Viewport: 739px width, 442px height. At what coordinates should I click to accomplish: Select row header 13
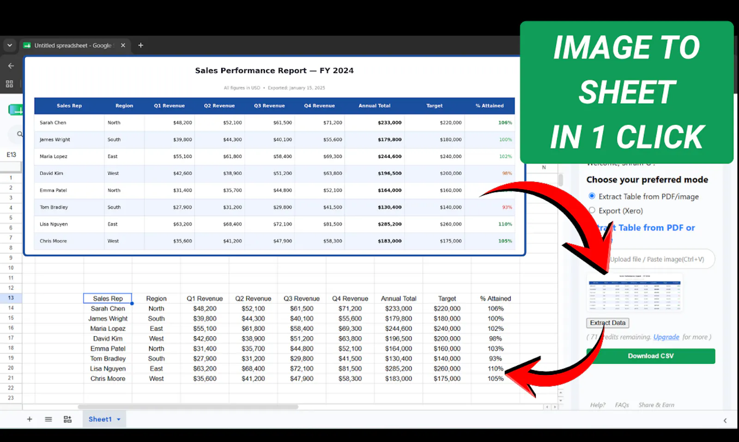pos(11,298)
